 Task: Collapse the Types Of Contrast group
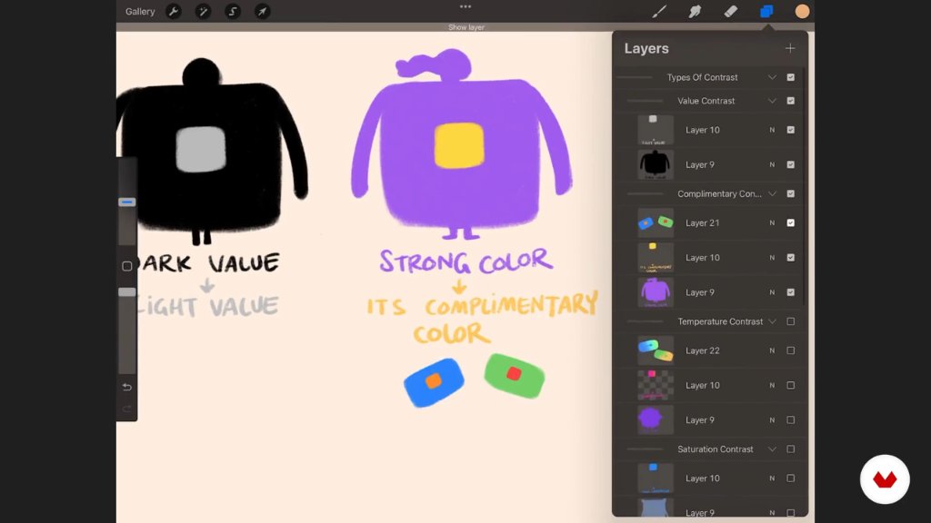tap(772, 77)
